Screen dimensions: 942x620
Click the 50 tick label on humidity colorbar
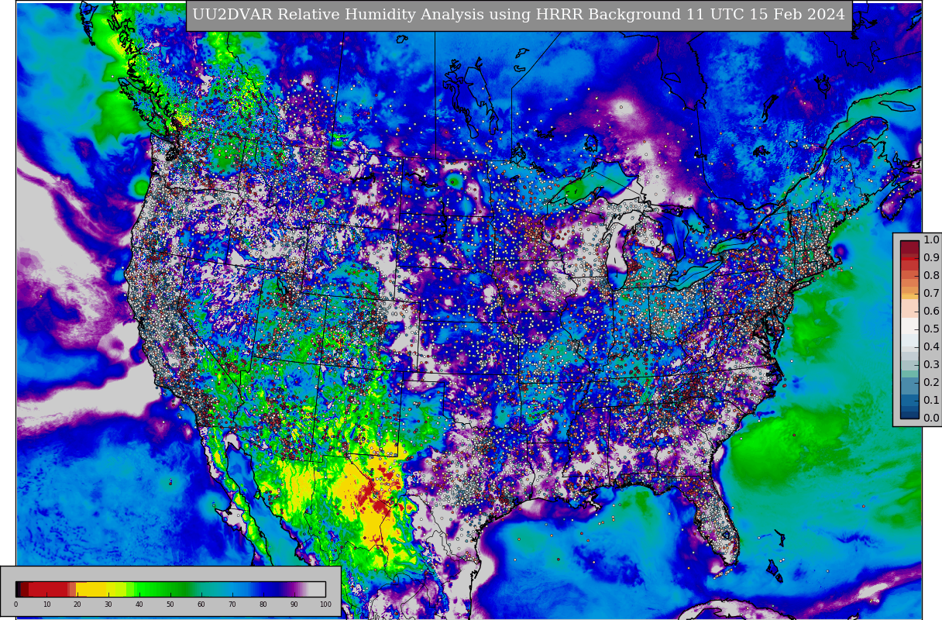coord(170,604)
